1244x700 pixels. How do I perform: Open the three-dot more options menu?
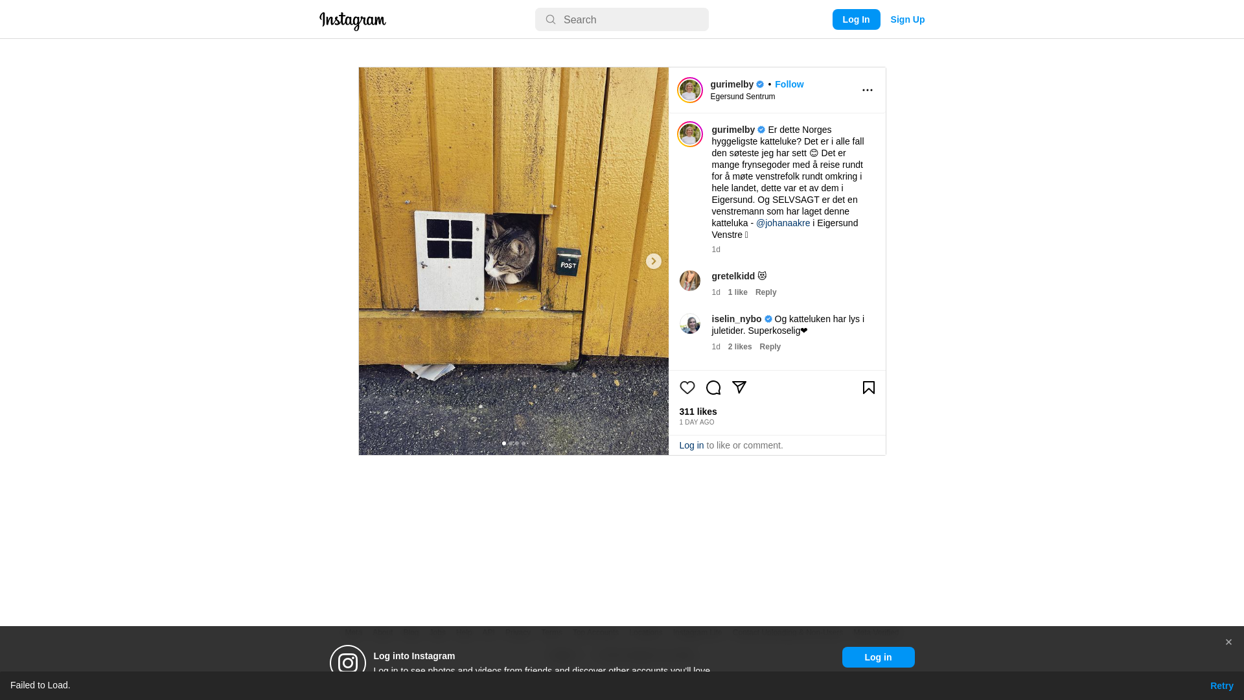867,90
